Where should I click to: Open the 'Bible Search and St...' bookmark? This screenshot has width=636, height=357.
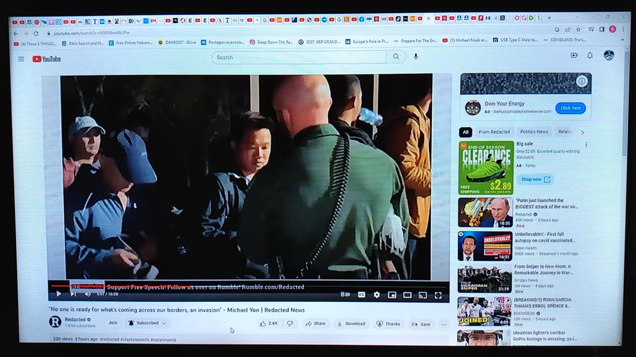coord(82,43)
